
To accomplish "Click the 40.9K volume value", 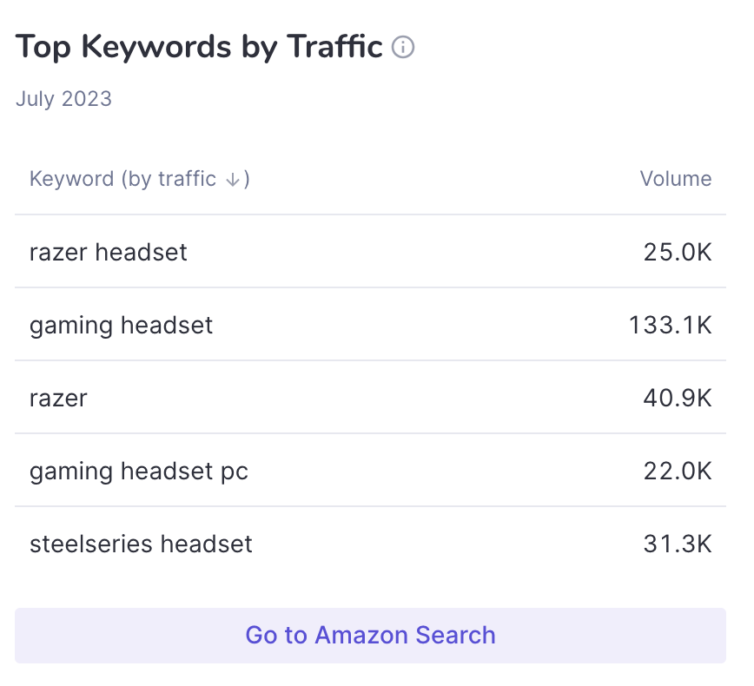I will click(678, 398).
